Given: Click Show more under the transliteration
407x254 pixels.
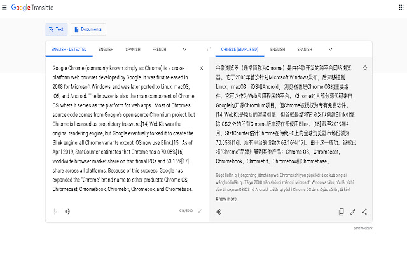Looking at the screenshot, I should coord(226,199).
